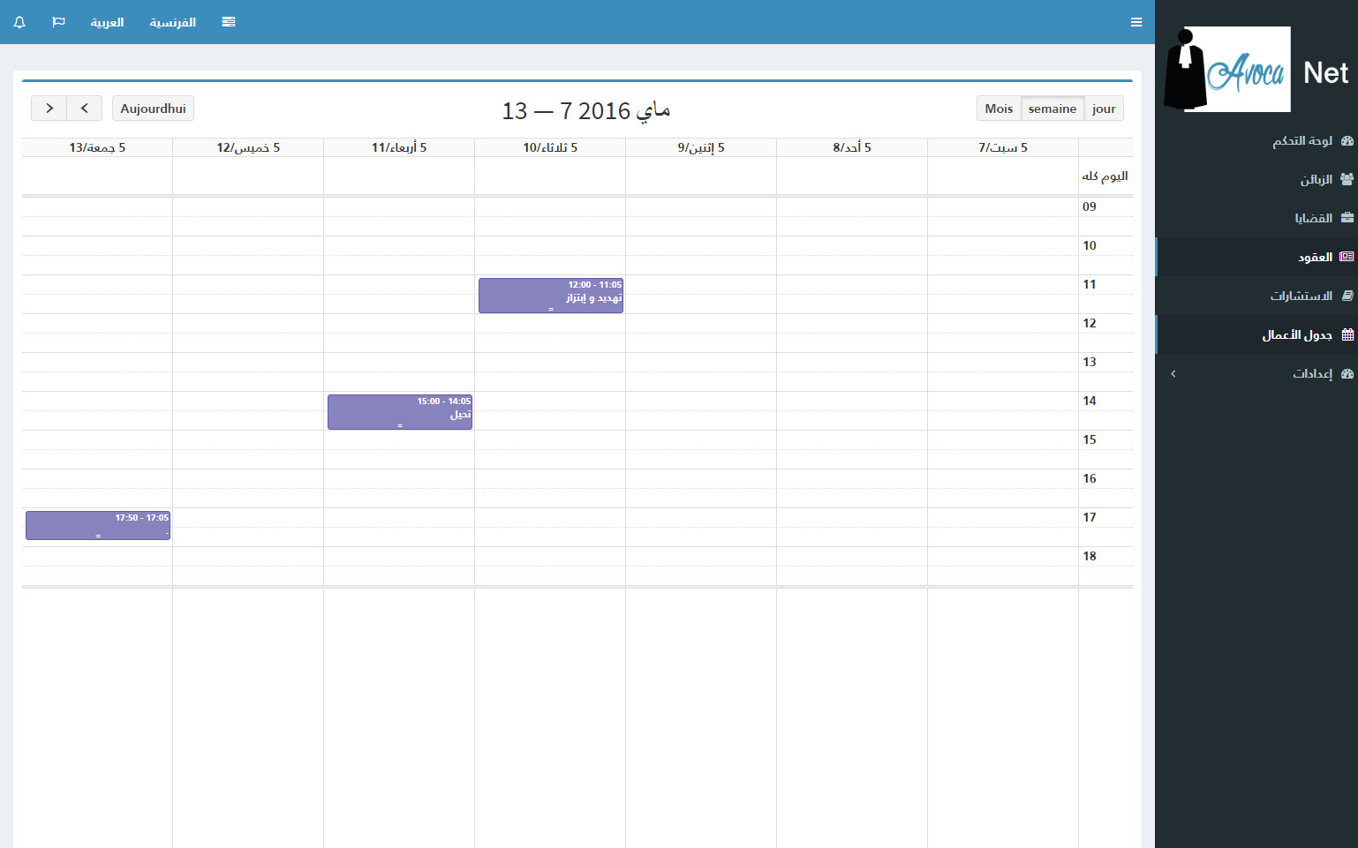Image resolution: width=1358 pixels, height=848 pixels.
Task: Click the 5 ثلاثاء/10 day header
Action: coord(550,147)
